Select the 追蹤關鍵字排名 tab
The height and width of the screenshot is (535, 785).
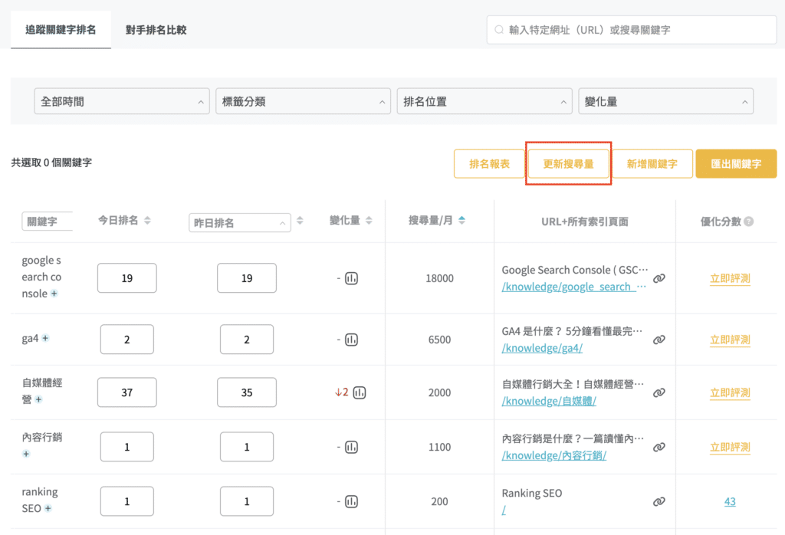pyautogui.click(x=61, y=30)
